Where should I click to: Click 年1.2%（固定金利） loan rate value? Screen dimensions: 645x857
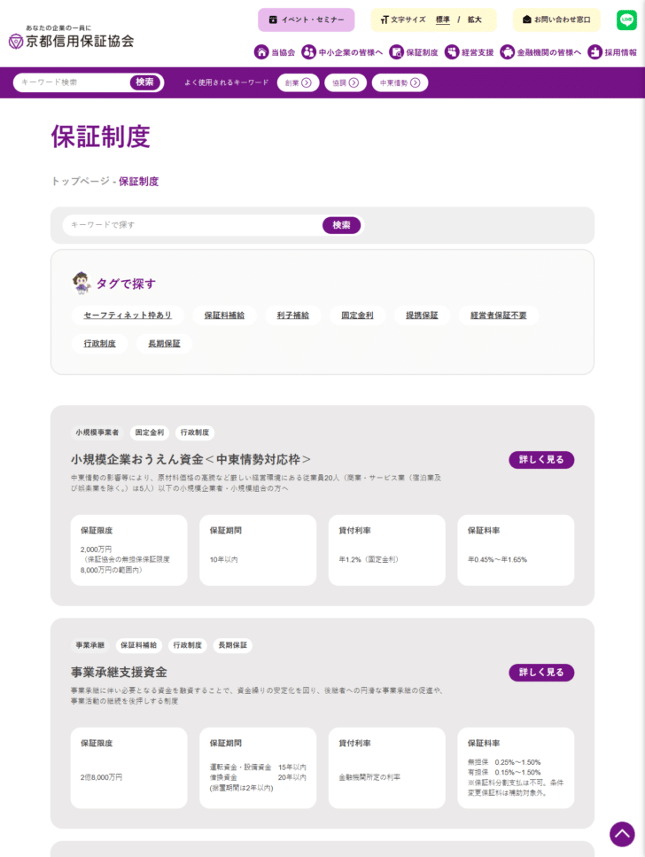point(369,560)
